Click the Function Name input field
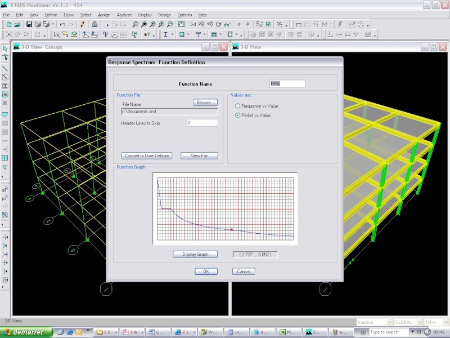The width and height of the screenshot is (450, 338). pyautogui.click(x=287, y=83)
